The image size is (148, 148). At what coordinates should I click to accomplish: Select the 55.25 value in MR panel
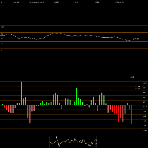[x=138, y=89]
